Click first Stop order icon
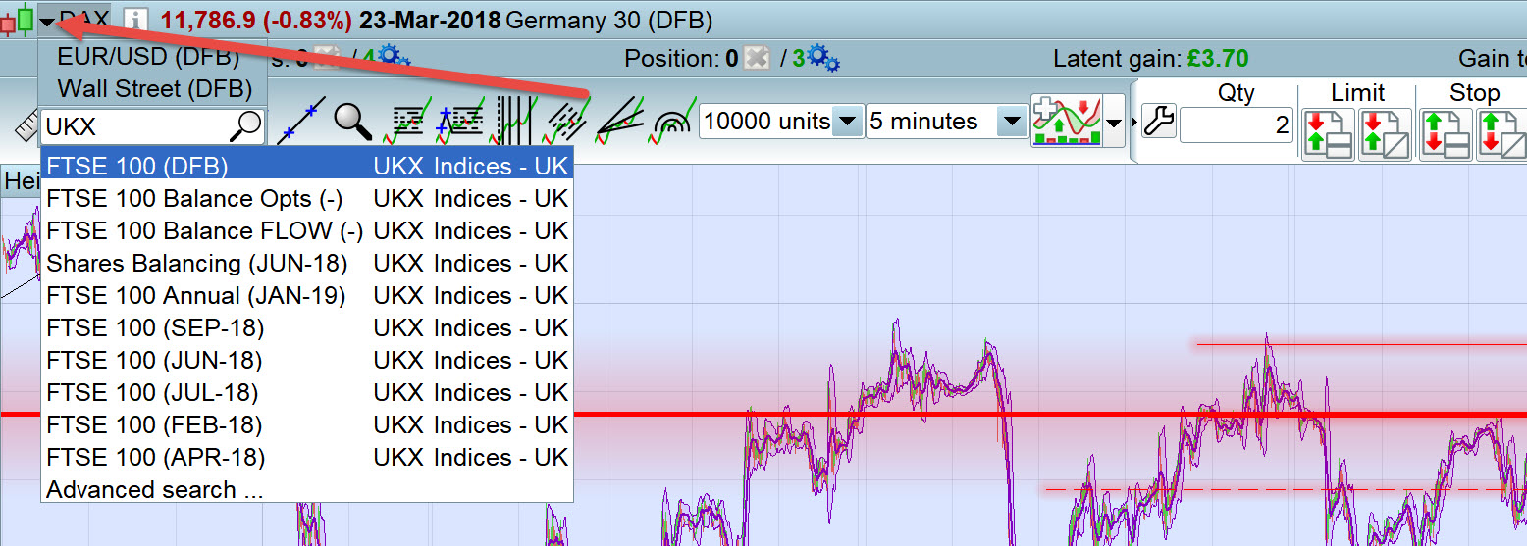The height and width of the screenshot is (546, 1527). pos(1447,134)
